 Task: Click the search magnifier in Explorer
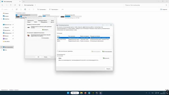pyautogui.click(x=166, y=5)
